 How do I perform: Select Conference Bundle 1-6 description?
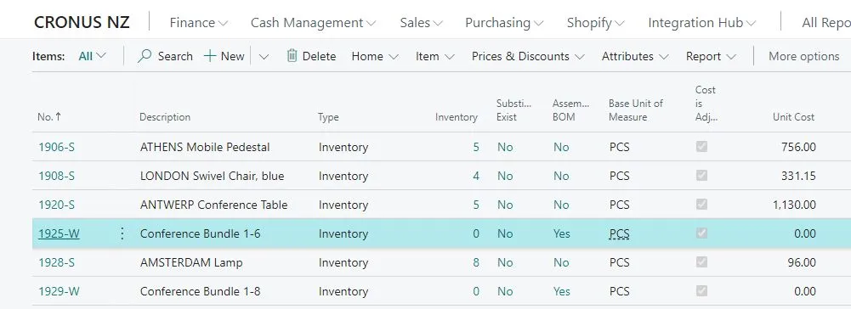click(x=201, y=233)
